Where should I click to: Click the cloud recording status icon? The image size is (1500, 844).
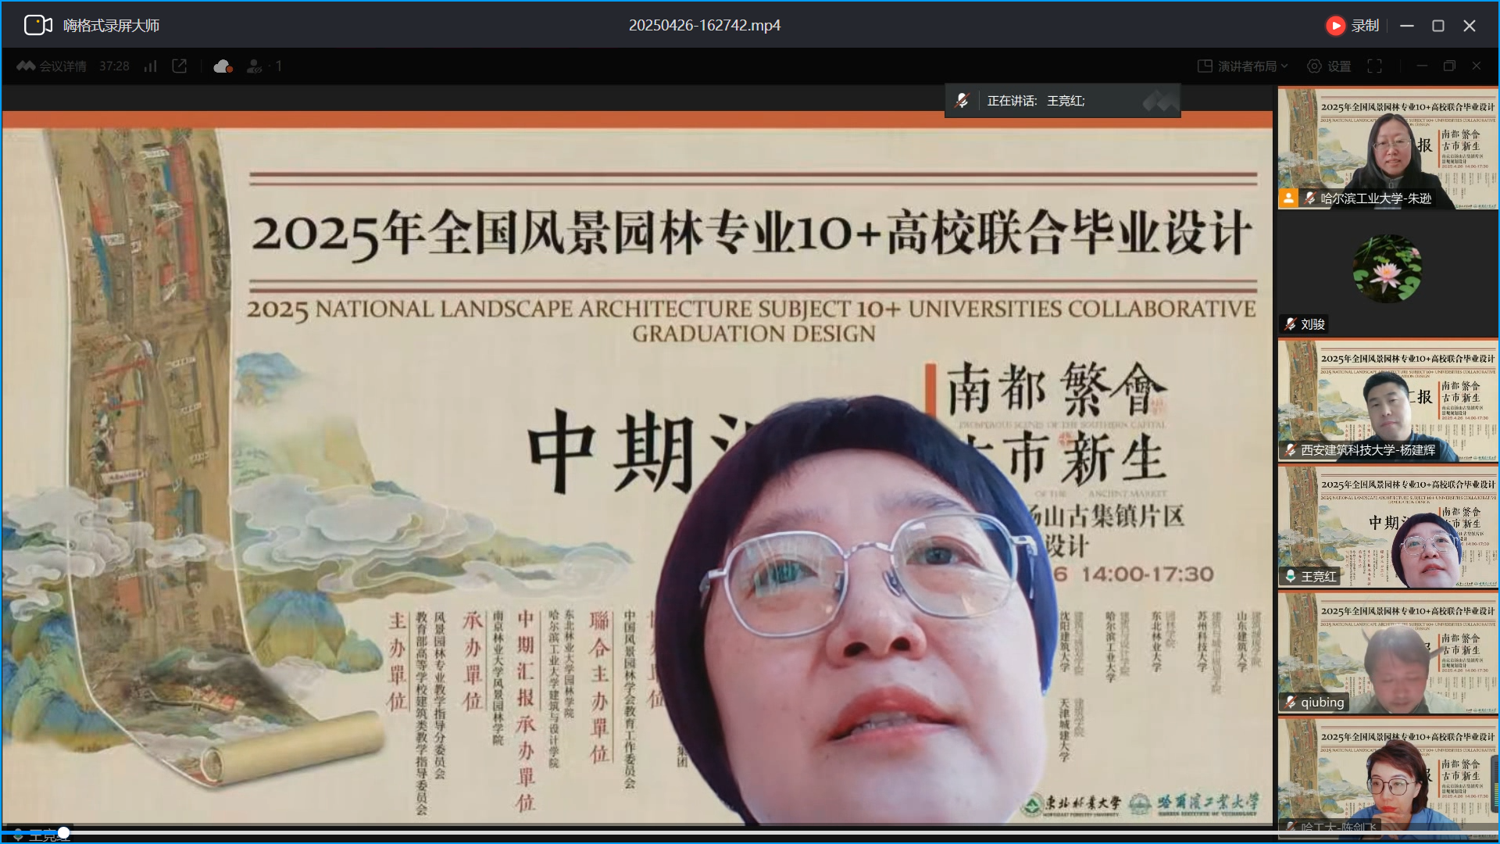coord(223,66)
